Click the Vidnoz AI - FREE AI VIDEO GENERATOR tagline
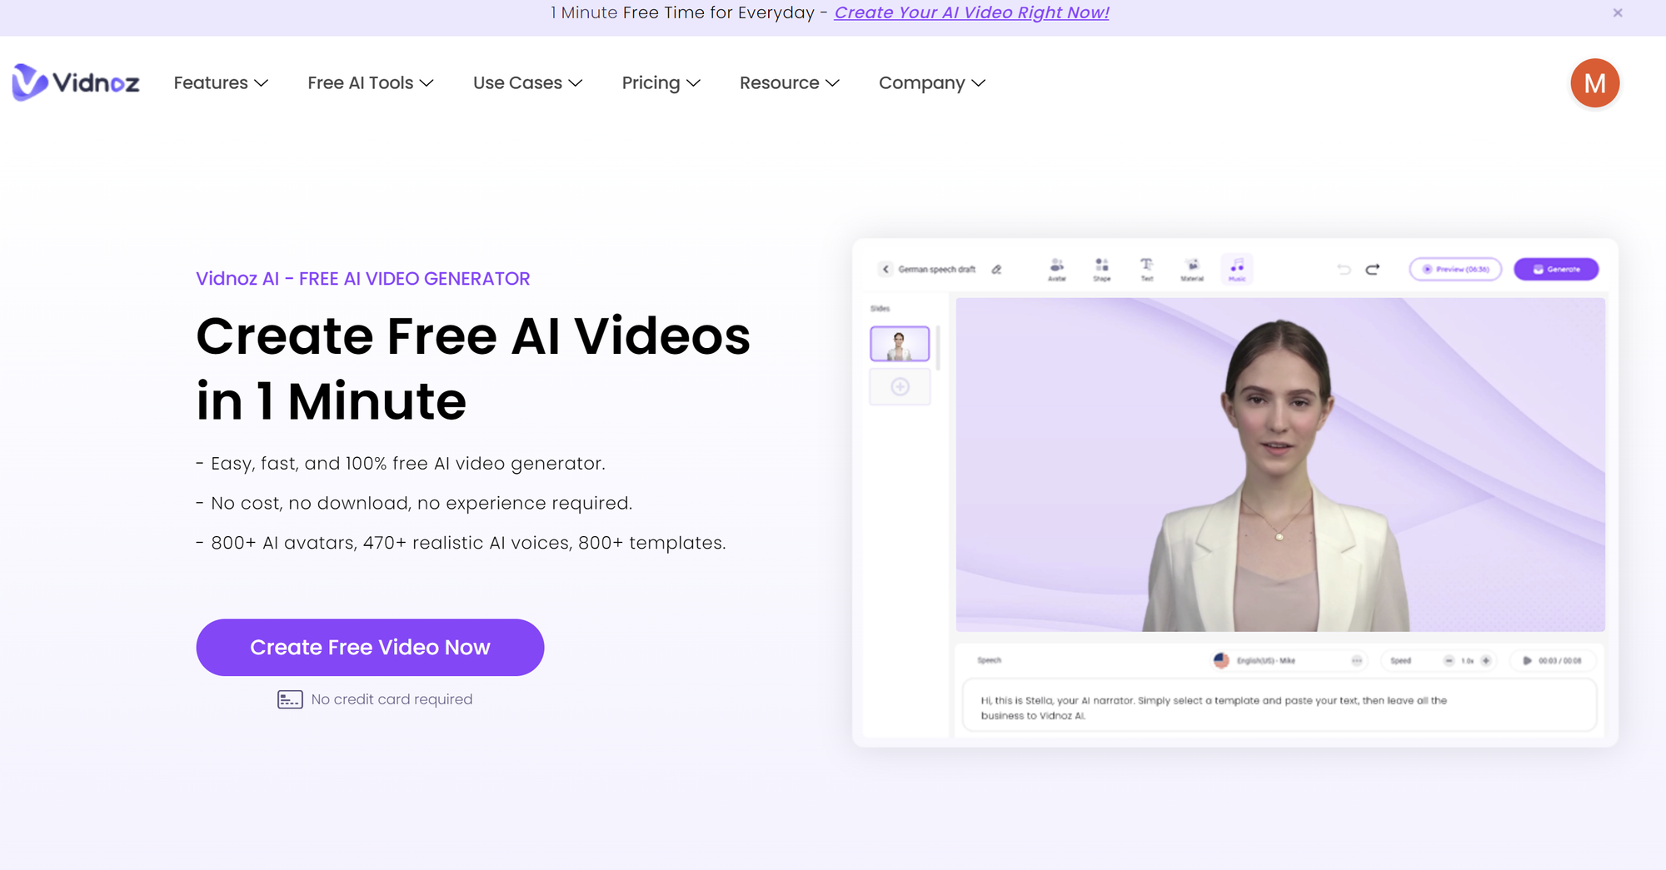Viewport: 1666px width, 870px height. (x=363, y=278)
